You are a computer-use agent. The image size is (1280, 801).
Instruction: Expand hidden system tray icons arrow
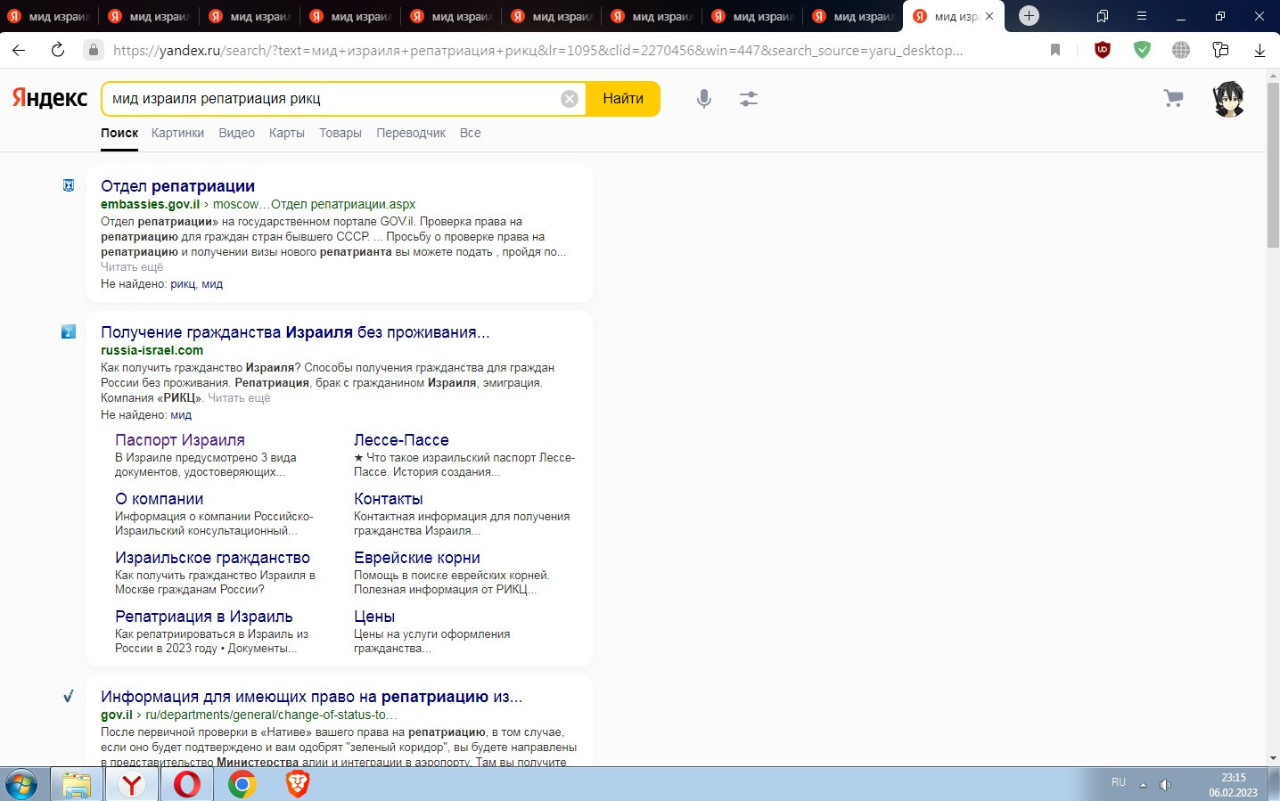click(x=1143, y=785)
